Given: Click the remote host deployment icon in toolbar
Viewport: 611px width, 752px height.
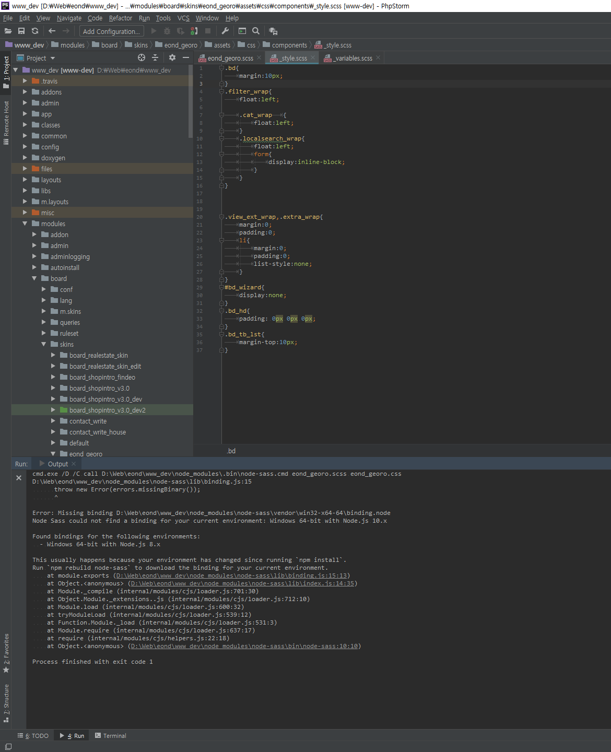Looking at the screenshot, I should click(273, 31).
